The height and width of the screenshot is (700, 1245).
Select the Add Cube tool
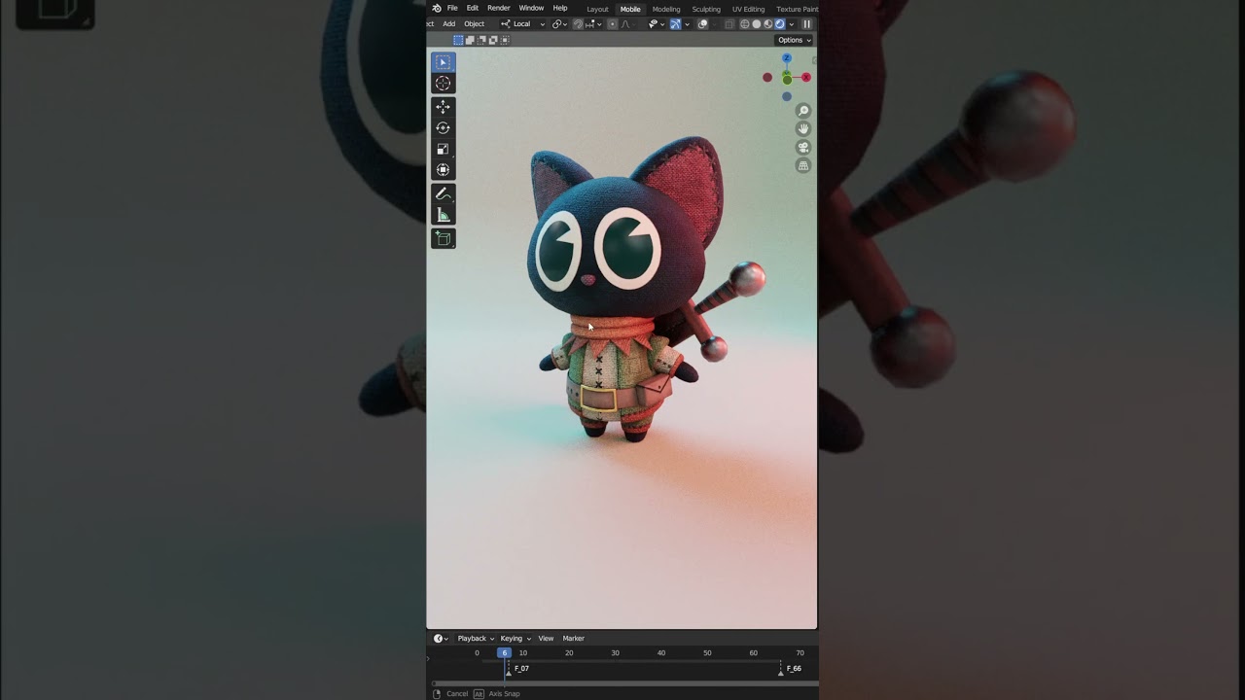(x=443, y=239)
